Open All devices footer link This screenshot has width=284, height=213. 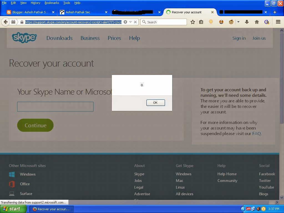coord(184,194)
